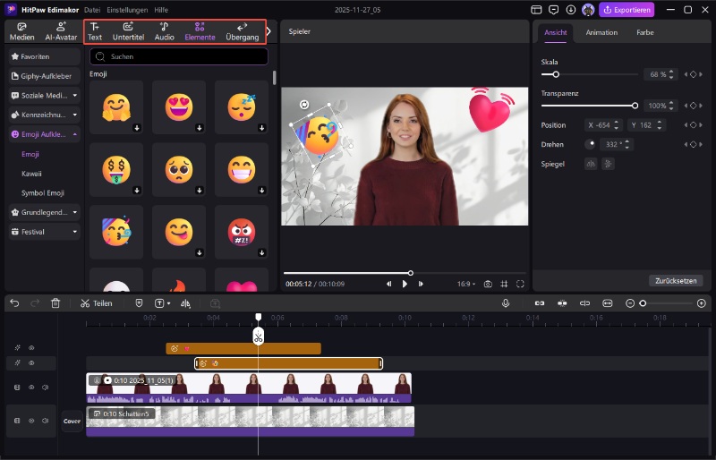This screenshot has width=716, height=460.
Task: Play the video preview
Action: click(405, 284)
